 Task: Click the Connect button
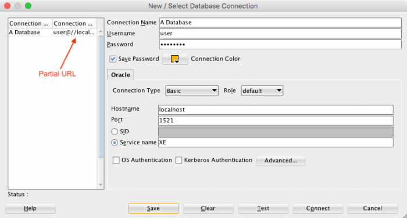point(318,208)
